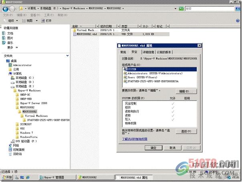Viewport: 242px width, 182px height.
Task: Open the 工具(T) menu
Action: pos(49,15)
